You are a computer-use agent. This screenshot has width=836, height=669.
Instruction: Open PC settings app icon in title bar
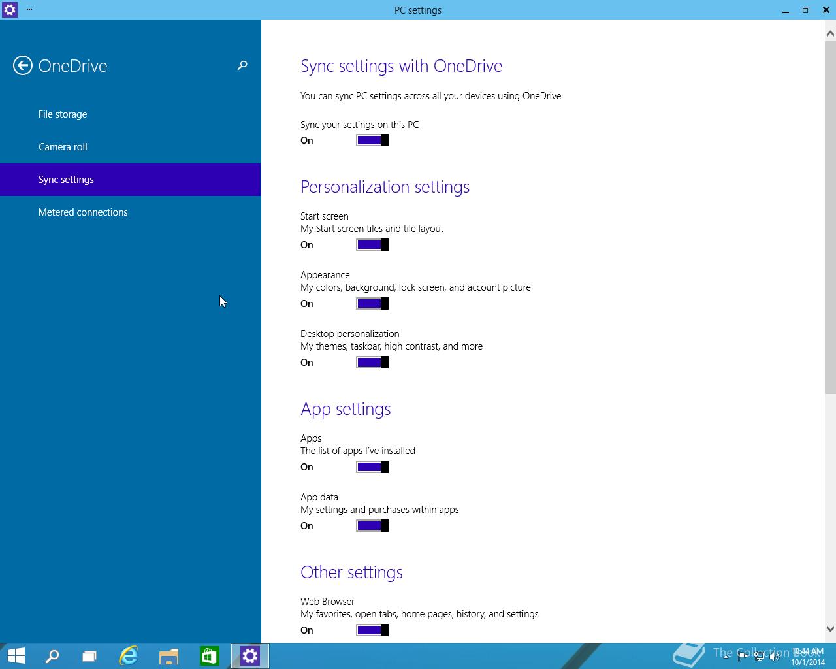[x=10, y=10]
